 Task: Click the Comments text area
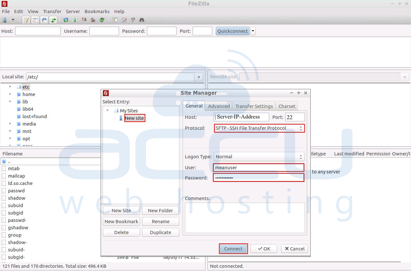(245, 218)
